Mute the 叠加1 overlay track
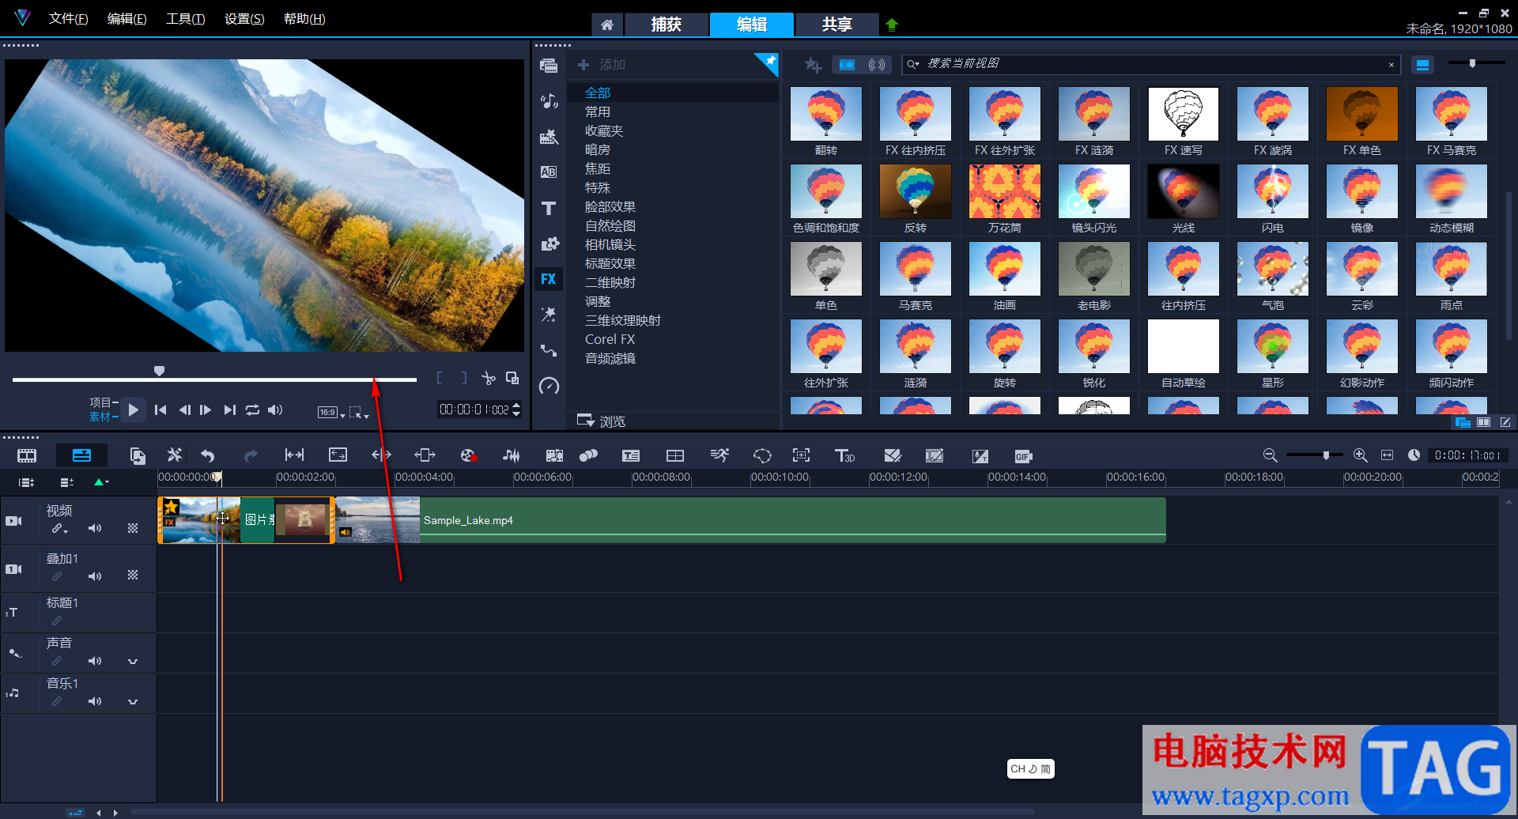Screen dimensions: 1518x819 pos(95,576)
